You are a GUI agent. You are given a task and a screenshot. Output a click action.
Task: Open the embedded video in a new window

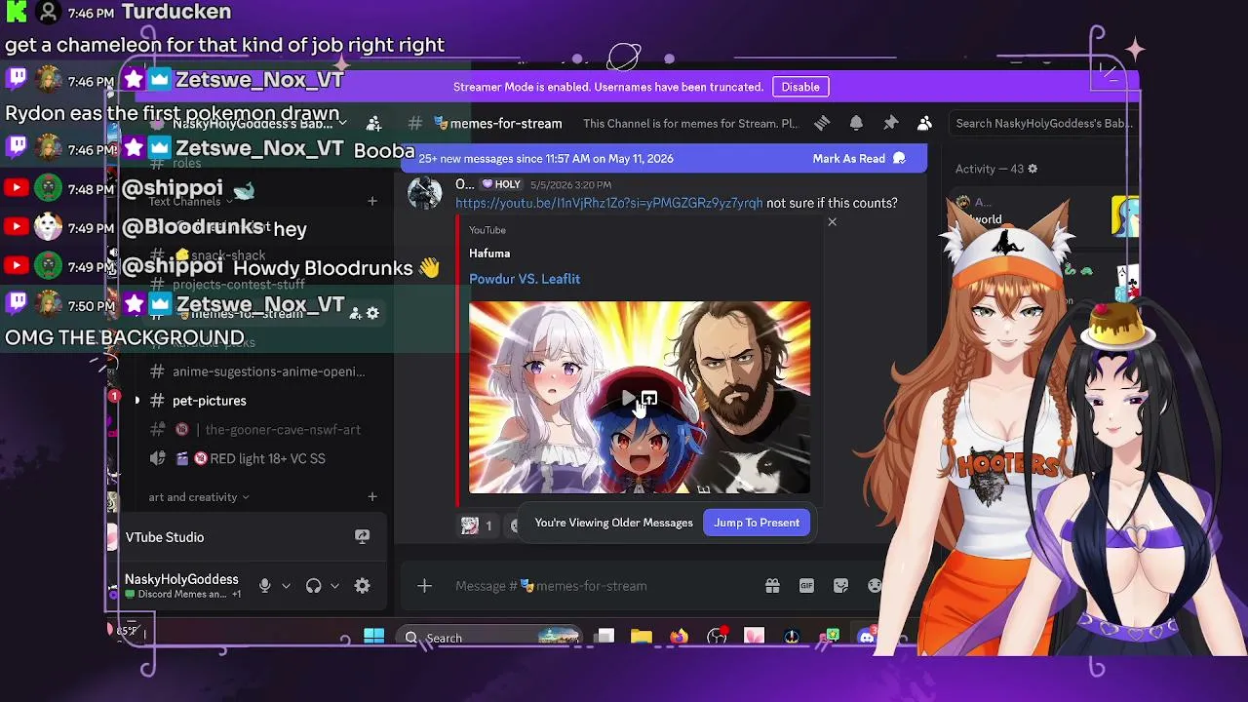649,399
